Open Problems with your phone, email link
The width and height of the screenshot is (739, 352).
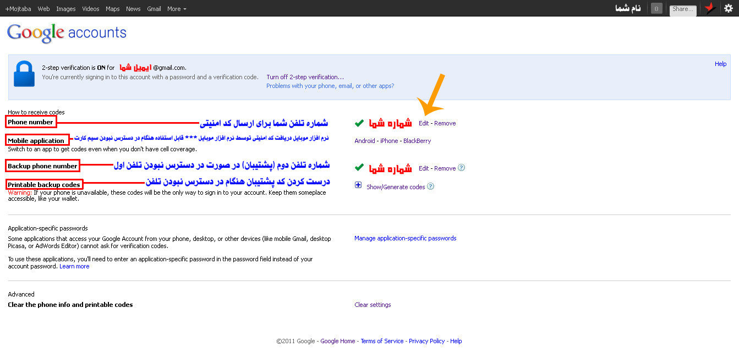point(330,86)
